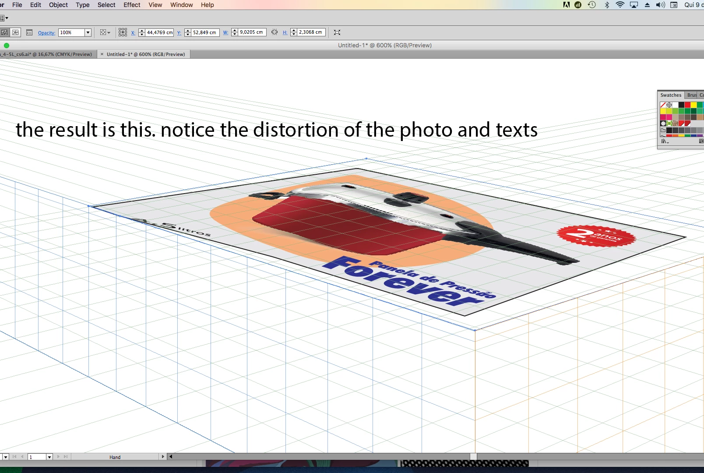Image resolution: width=704 pixels, height=473 pixels.
Task: Select the white swatch
Action: pos(675,105)
